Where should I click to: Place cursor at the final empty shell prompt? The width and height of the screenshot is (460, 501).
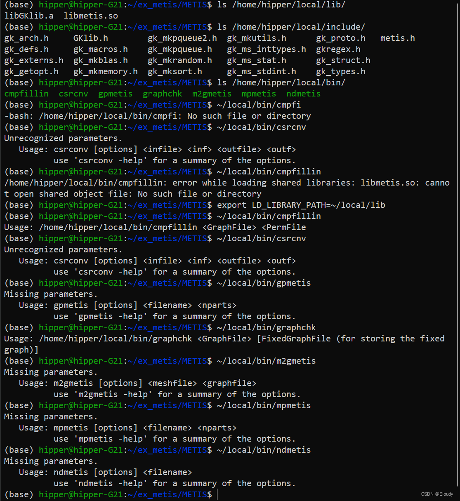pos(217,494)
